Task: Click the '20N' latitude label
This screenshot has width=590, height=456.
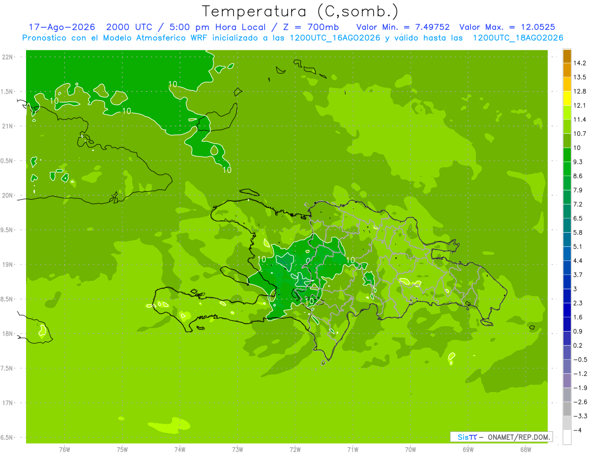Action: coord(7,195)
